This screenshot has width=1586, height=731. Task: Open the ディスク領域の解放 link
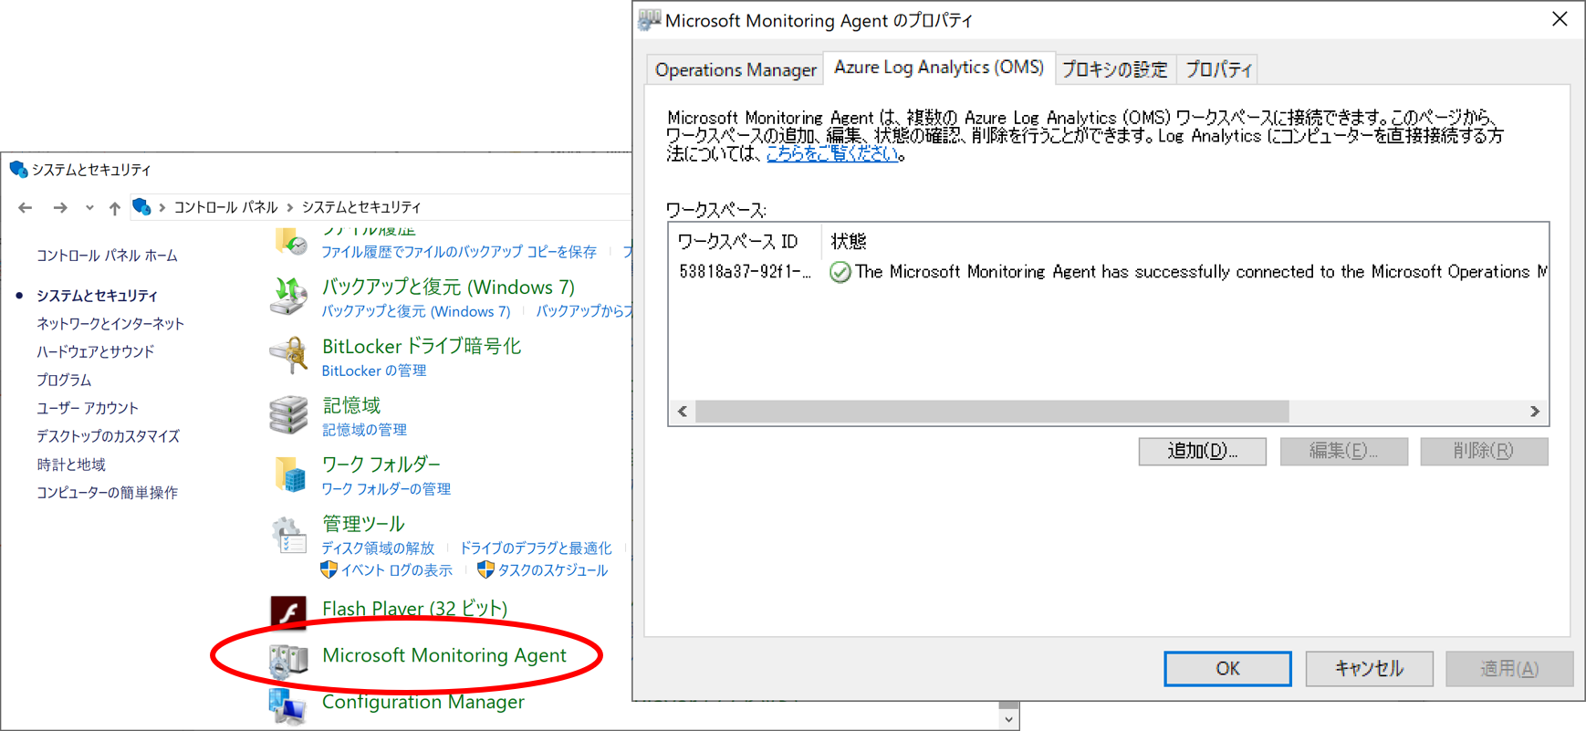coord(378,548)
